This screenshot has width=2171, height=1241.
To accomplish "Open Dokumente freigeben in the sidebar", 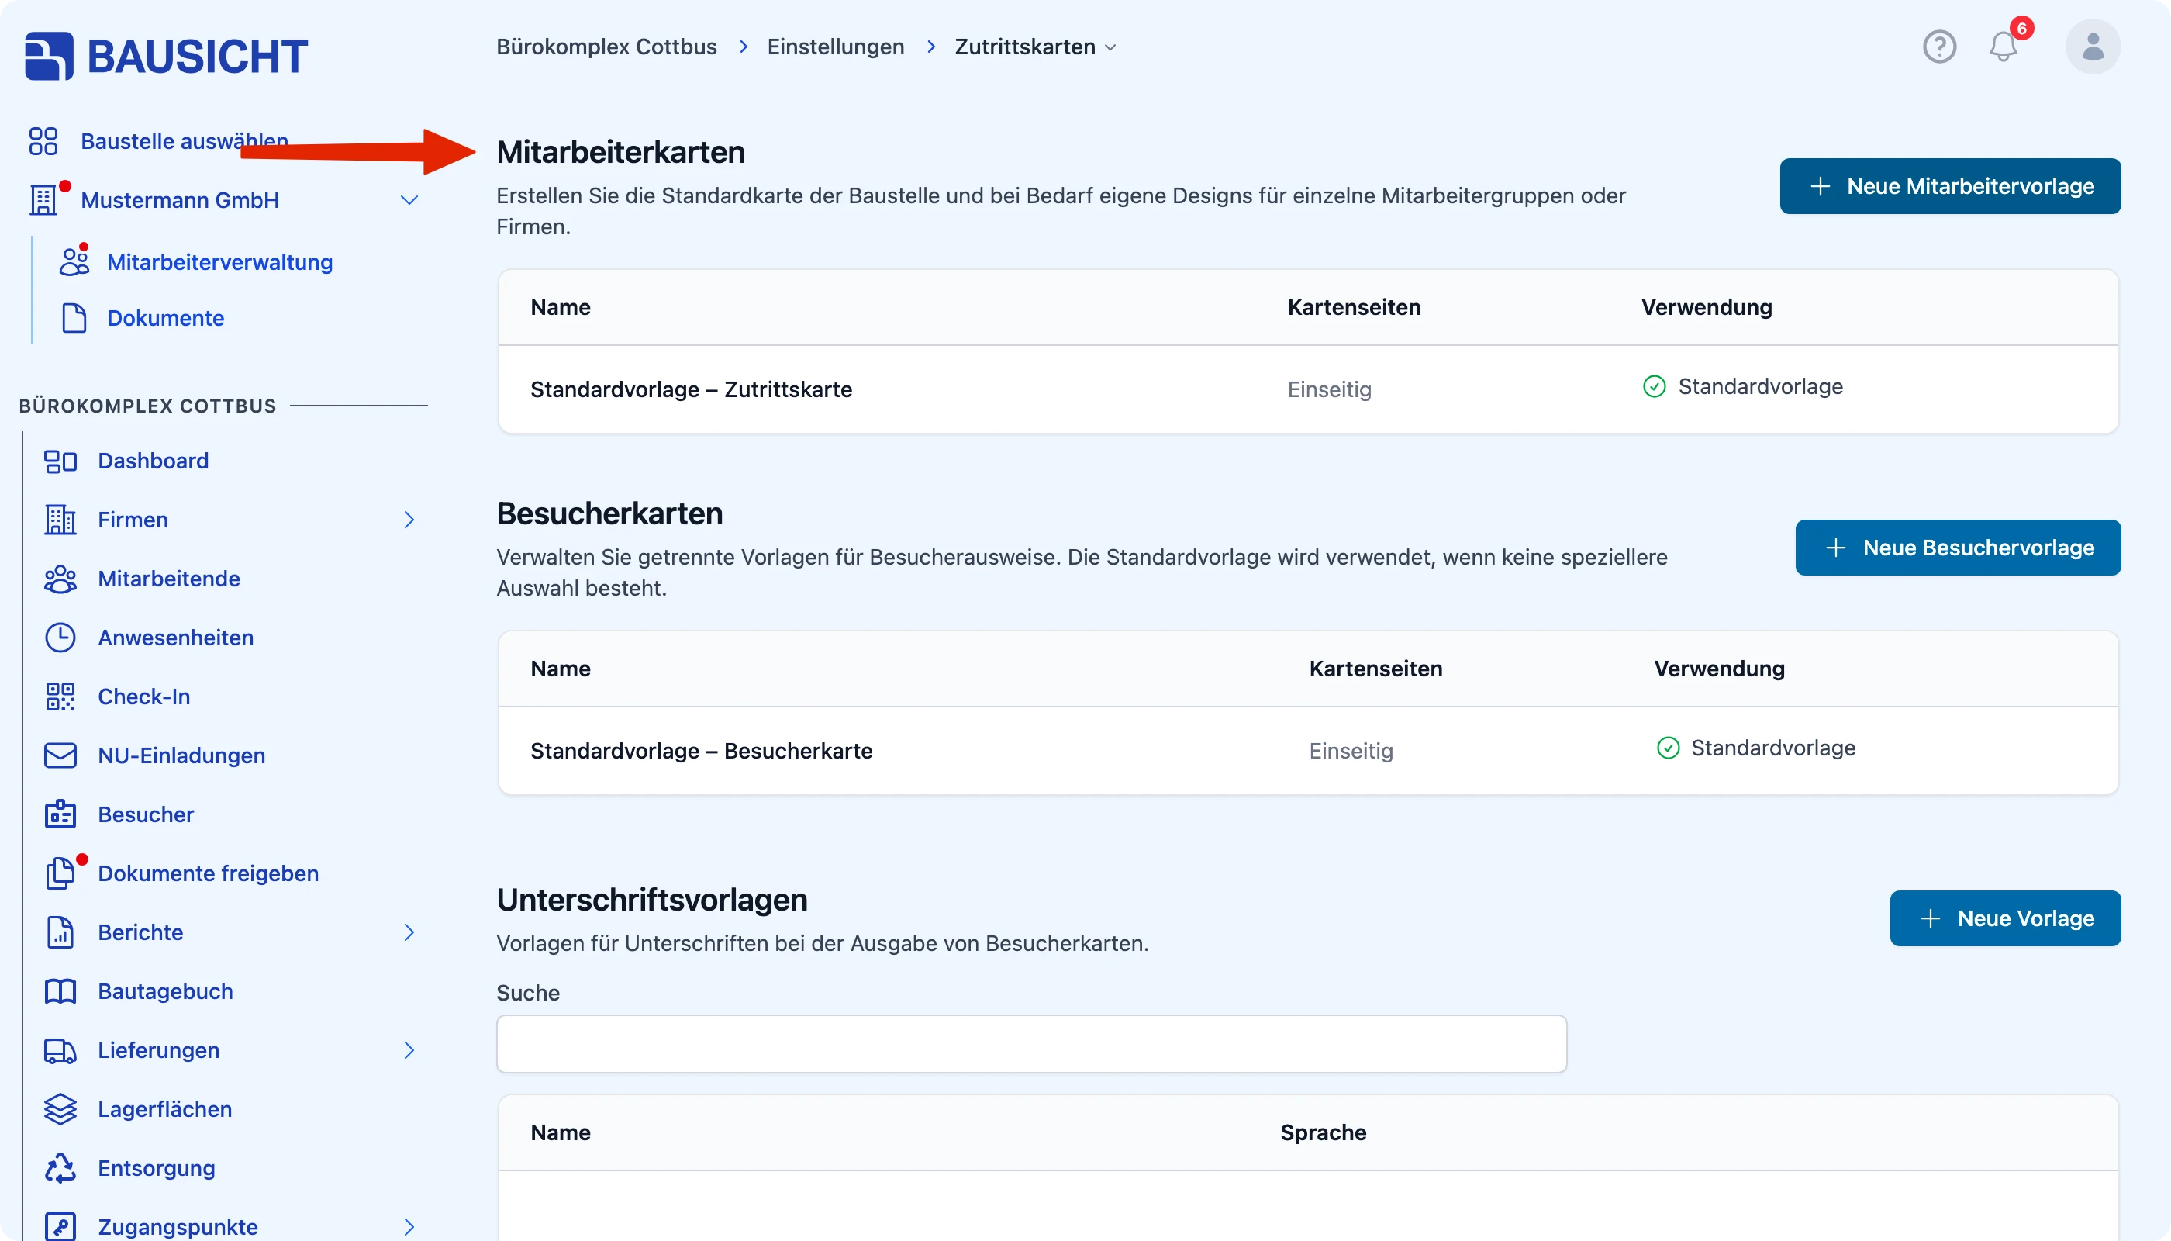I will pos(208,873).
